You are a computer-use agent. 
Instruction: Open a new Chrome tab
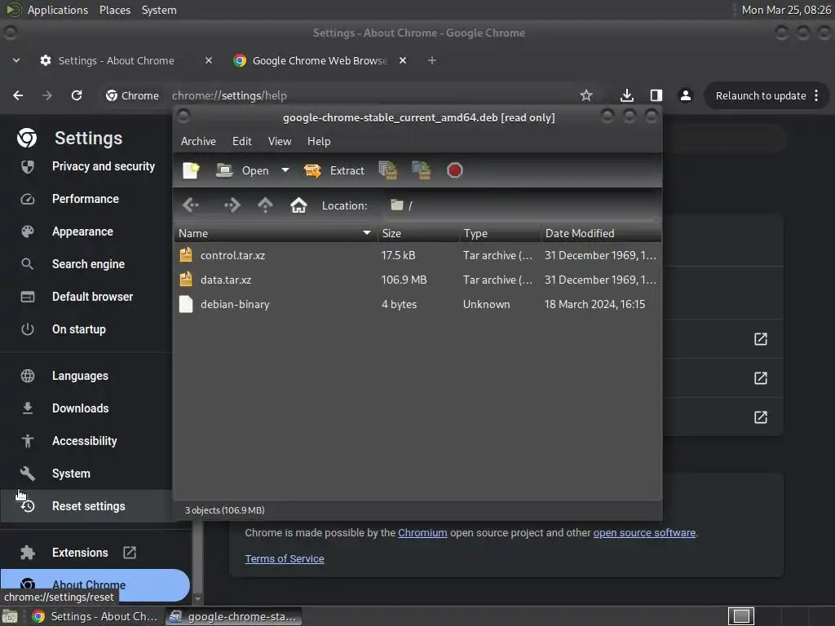coord(432,60)
